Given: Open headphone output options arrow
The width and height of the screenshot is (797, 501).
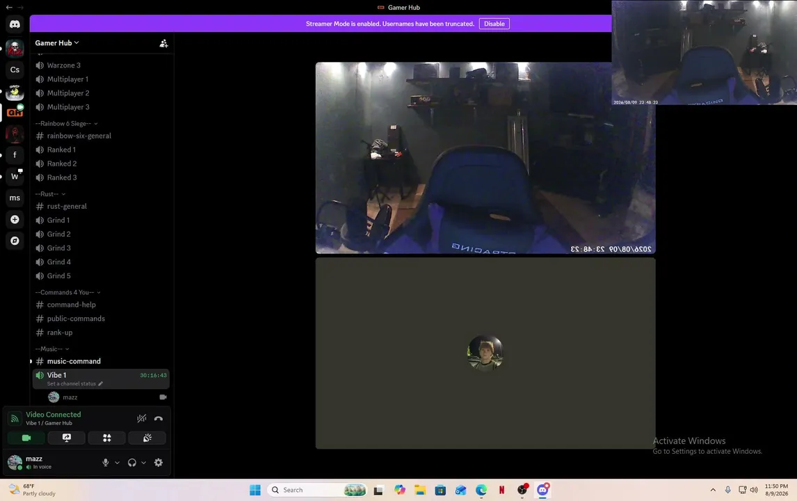Looking at the screenshot, I should click(144, 463).
